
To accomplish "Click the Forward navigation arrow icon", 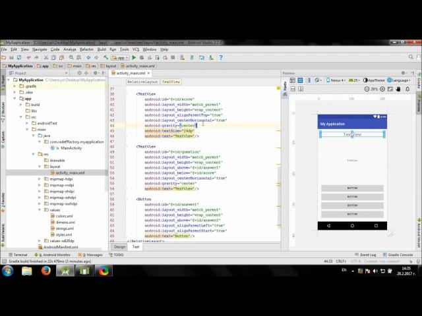I will (x=96, y=57).
